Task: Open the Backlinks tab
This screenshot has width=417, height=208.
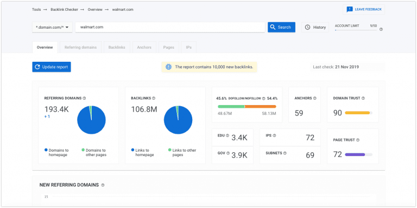Action: [117, 47]
